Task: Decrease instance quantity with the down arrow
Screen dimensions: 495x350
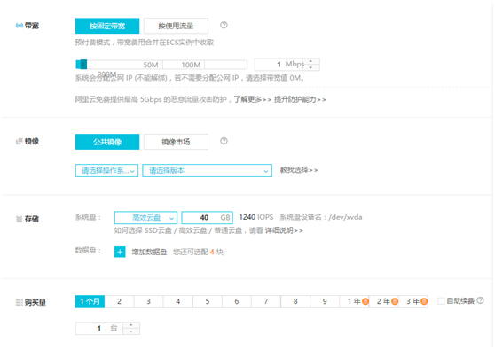Action: point(131,331)
